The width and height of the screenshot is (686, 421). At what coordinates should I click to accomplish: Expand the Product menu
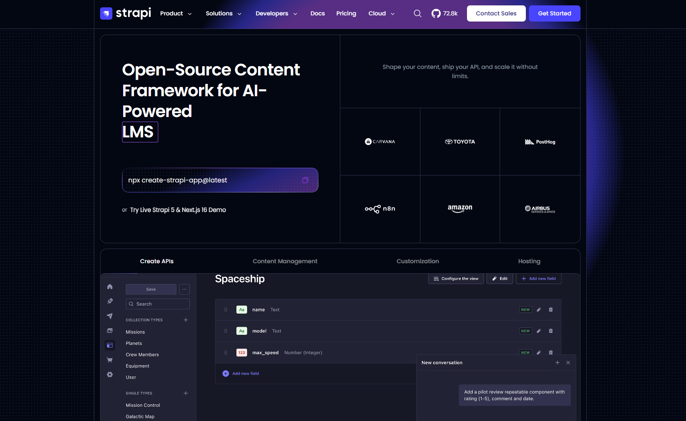[x=176, y=13]
